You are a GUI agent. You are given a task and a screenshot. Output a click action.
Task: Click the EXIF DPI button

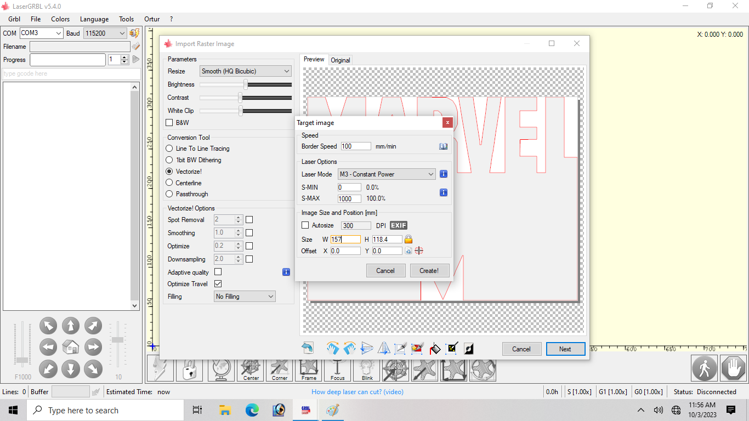click(399, 225)
